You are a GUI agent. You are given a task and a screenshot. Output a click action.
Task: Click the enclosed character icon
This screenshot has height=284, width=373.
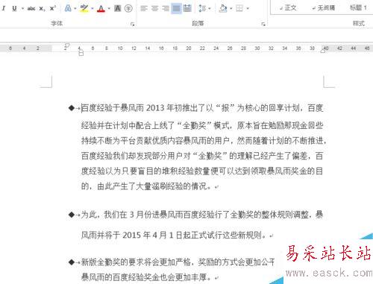point(128,9)
